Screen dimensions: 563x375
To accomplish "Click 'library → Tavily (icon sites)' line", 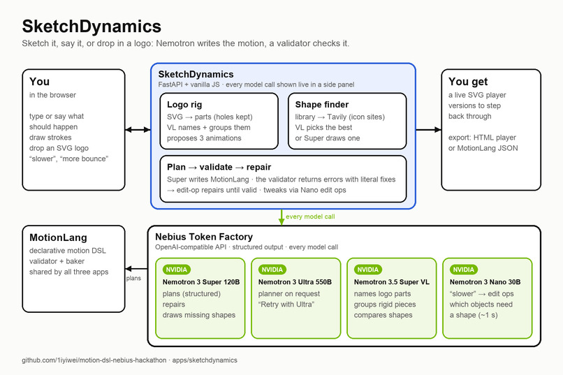I will pyautogui.click(x=339, y=117).
